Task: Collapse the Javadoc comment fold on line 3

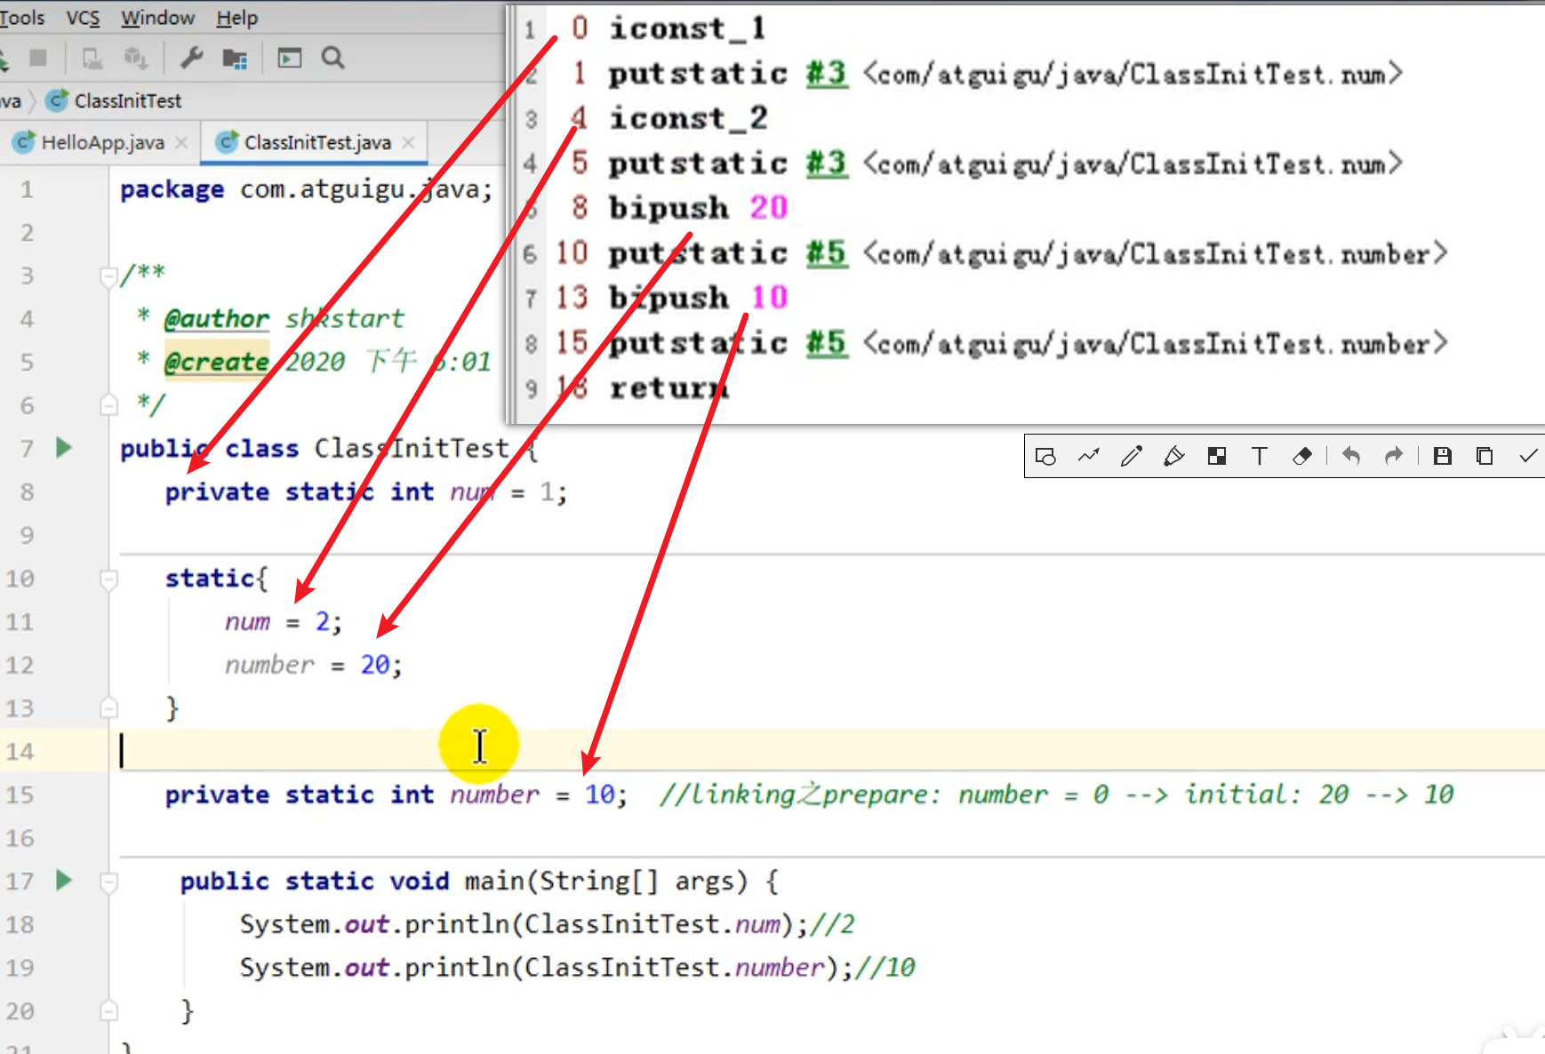Action: click(x=108, y=276)
